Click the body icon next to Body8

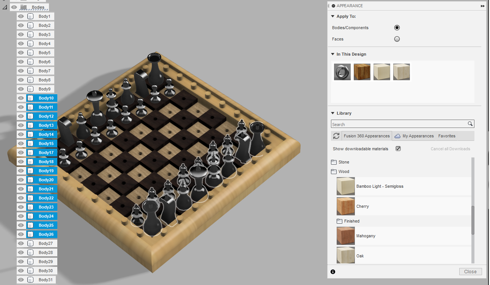pos(30,80)
